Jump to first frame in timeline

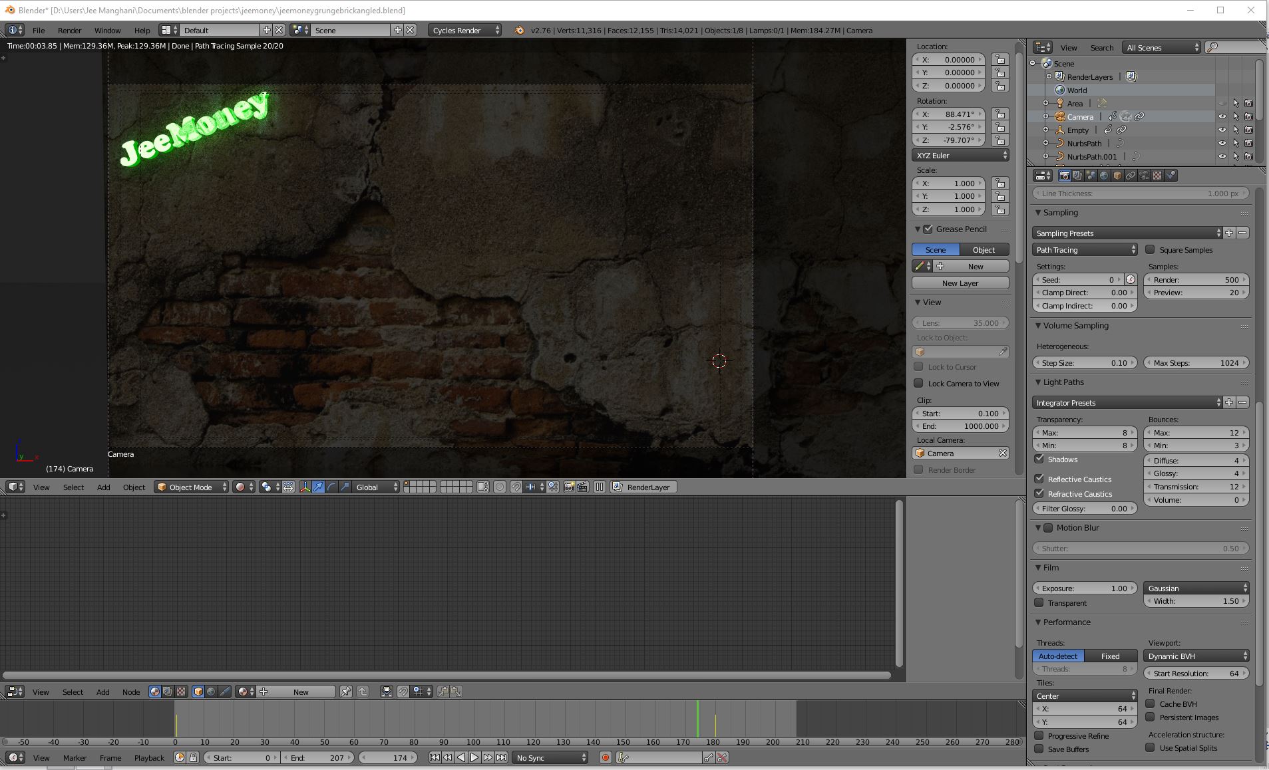[435, 757]
